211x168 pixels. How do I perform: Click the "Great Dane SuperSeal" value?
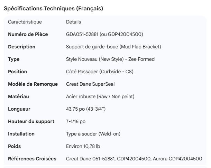click(90, 84)
